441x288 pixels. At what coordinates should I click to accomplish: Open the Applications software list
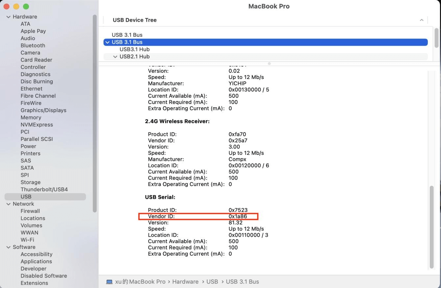36,261
